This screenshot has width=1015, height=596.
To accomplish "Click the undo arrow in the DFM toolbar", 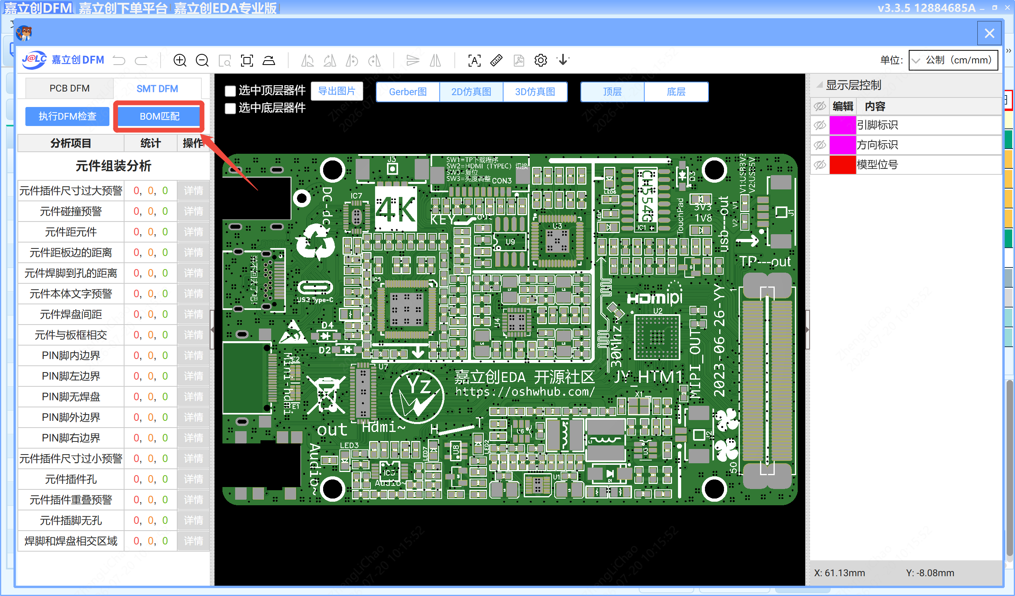I will [119, 60].
